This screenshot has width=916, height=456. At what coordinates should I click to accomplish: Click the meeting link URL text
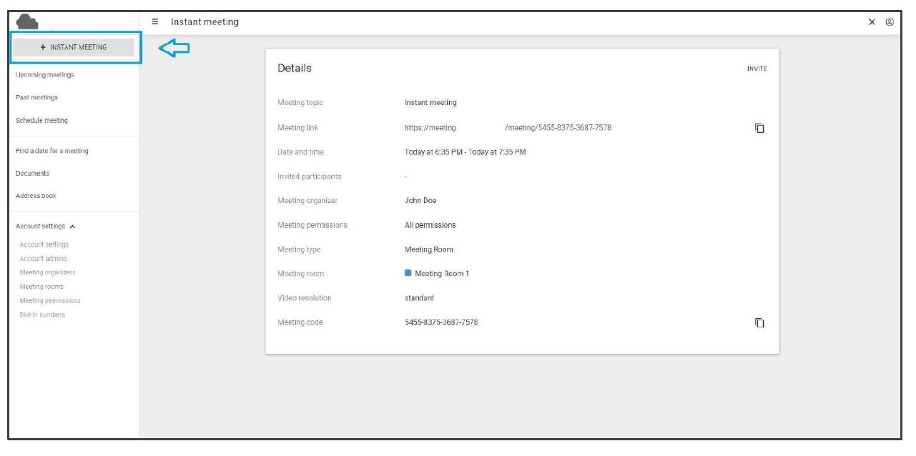coord(508,128)
